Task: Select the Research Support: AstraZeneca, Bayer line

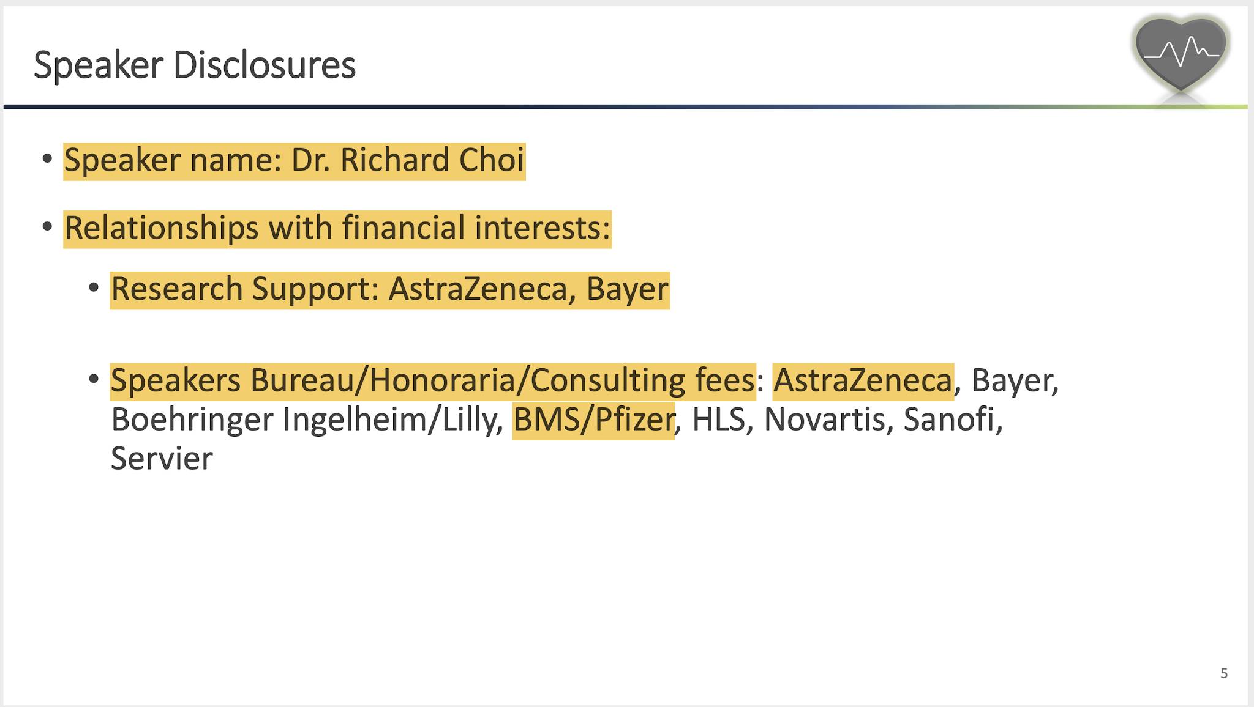Action: [x=390, y=290]
